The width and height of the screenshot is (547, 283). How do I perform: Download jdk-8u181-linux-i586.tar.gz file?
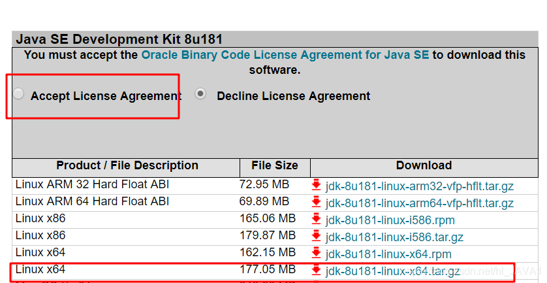tap(394, 238)
